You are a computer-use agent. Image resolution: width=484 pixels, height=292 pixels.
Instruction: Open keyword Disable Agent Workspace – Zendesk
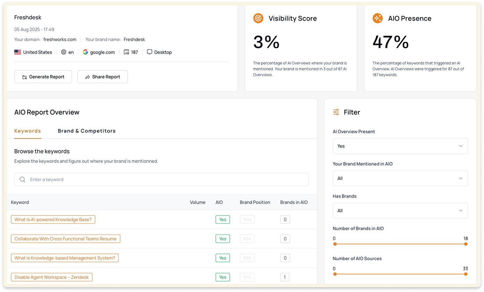52,277
